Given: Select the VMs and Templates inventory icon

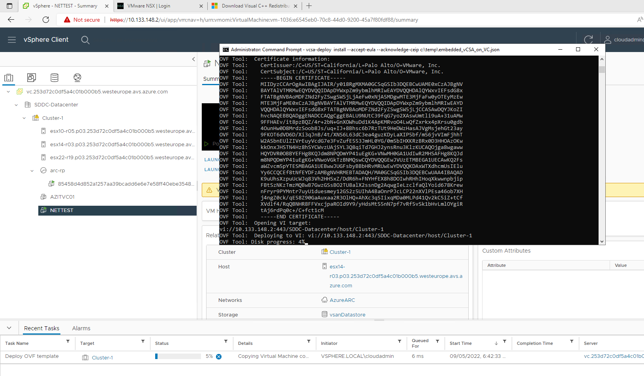Looking at the screenshot, I should pos(32,78).
